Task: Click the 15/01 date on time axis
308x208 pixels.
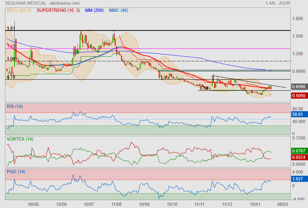Action: pyautogui.click(x=255, y=204)
